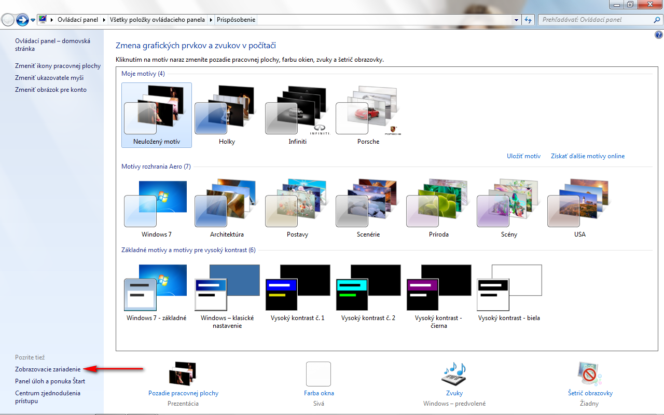Click the blue back navigation arrow

[22, 20]
